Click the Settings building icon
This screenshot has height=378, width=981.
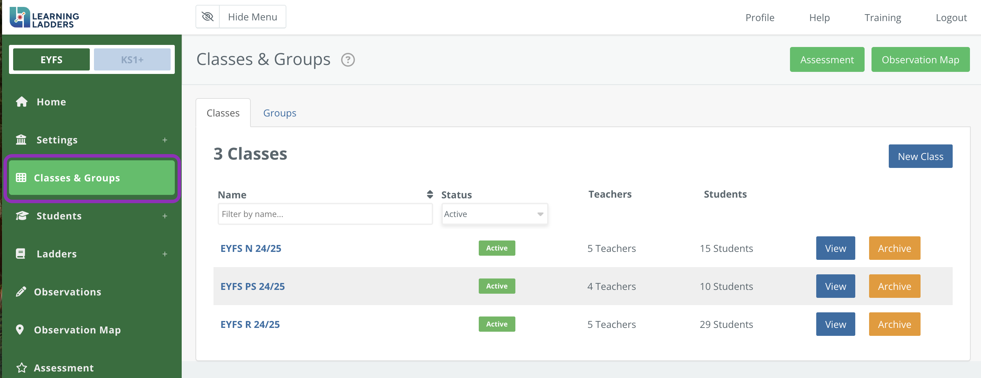[21, 140]
